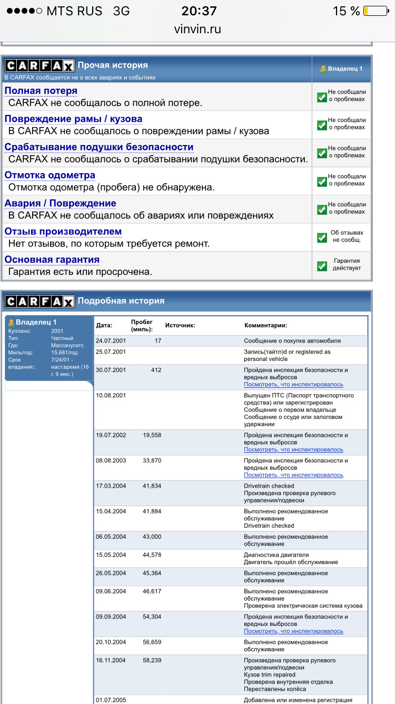Click the Об отзывах не сообщ. status text
395x704 pixels.
tap(347, 236)
